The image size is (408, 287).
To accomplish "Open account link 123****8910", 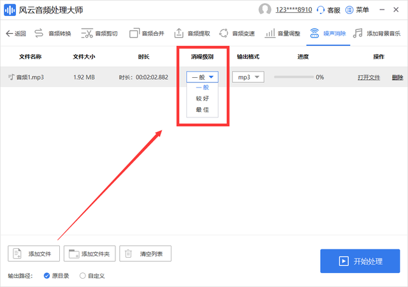I will [x=294, y=10].
